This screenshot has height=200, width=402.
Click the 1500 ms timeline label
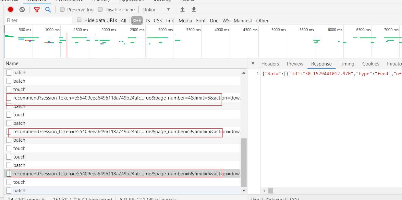pos(80,29)
